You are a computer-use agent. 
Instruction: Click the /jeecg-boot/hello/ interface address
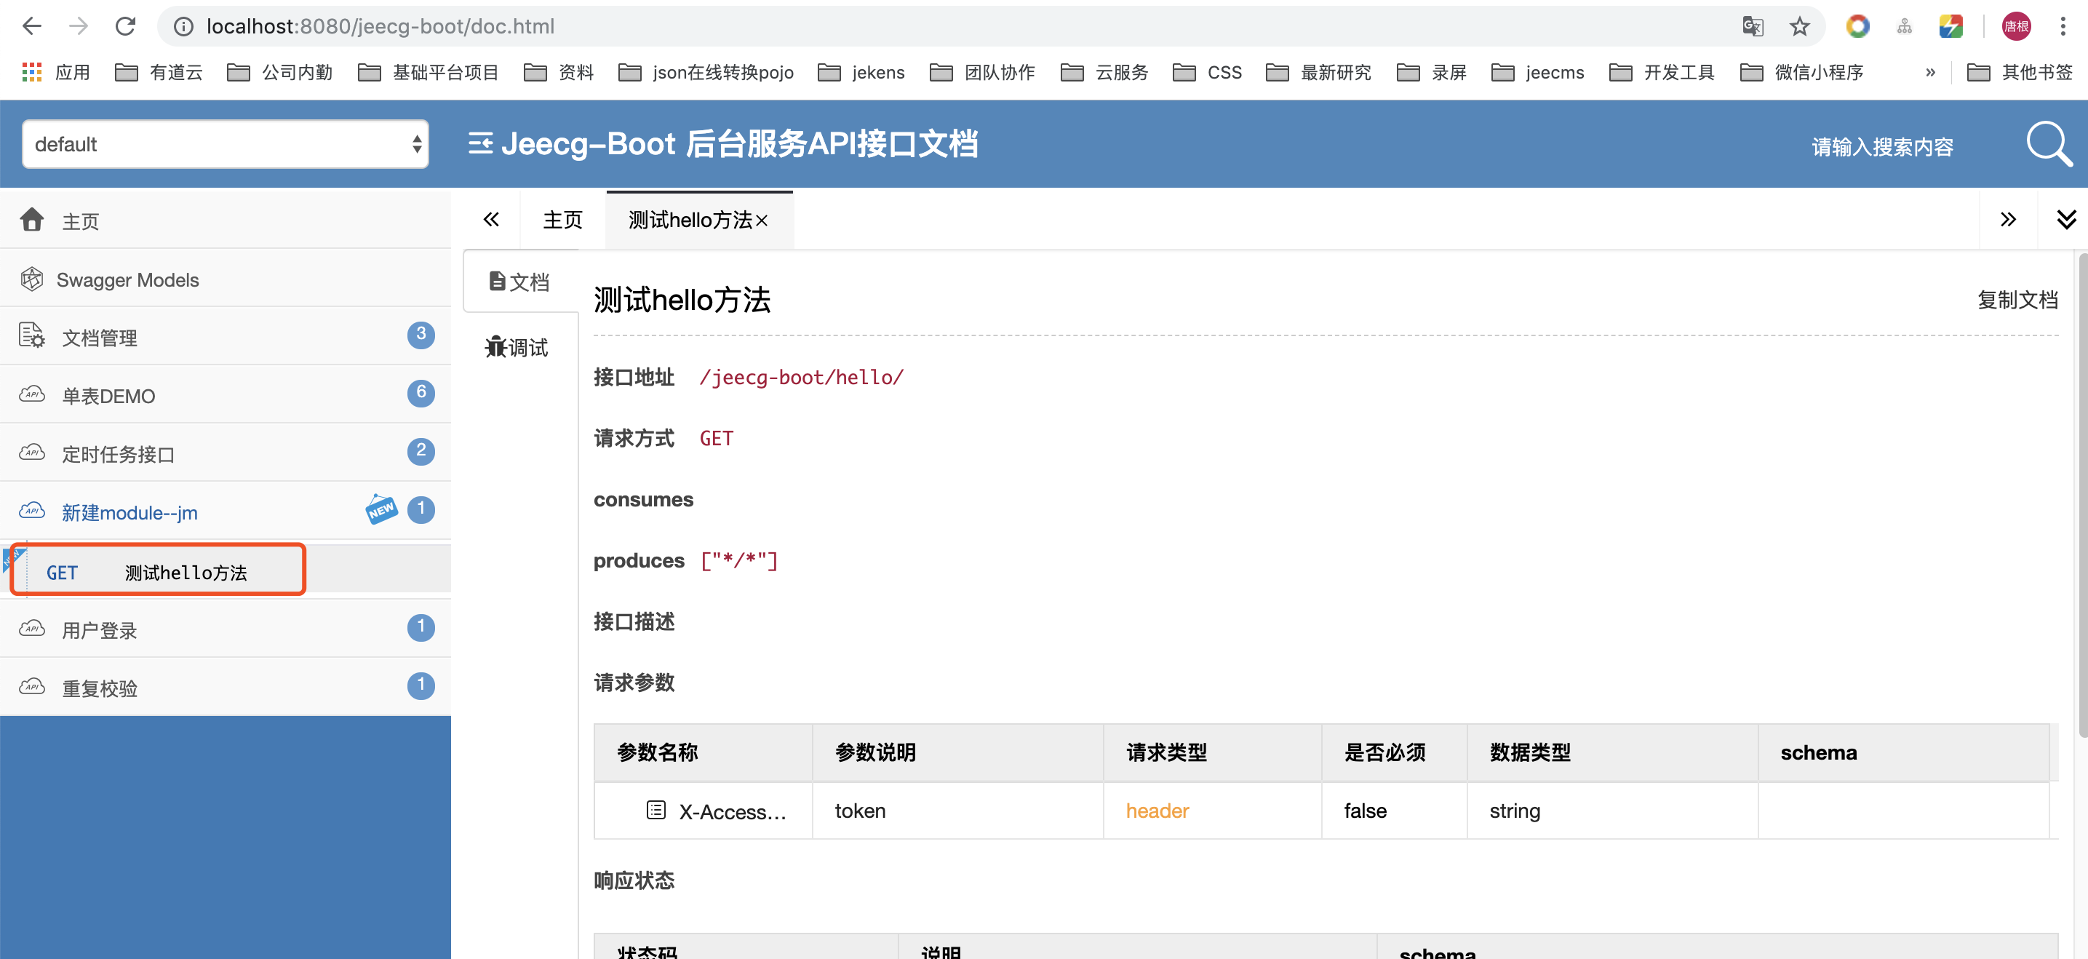(x=801, y=377)
